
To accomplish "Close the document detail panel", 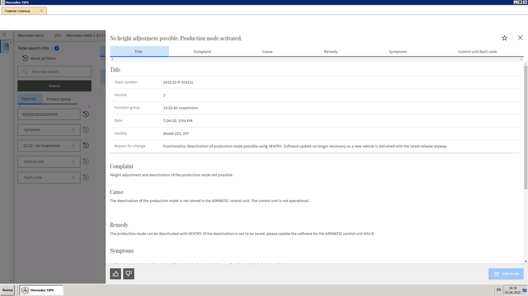I will (520, 38).
